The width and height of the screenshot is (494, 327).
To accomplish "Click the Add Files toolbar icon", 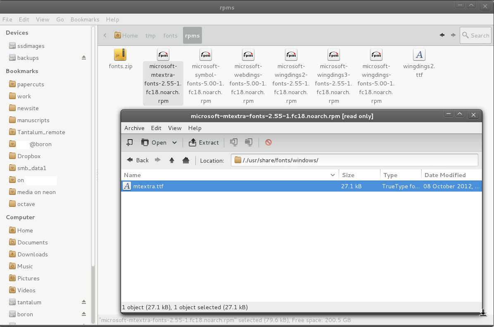I will point(234,142).
